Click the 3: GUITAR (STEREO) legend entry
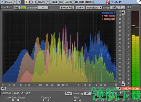This screenshot has width=141, height=102. (109, 19)
